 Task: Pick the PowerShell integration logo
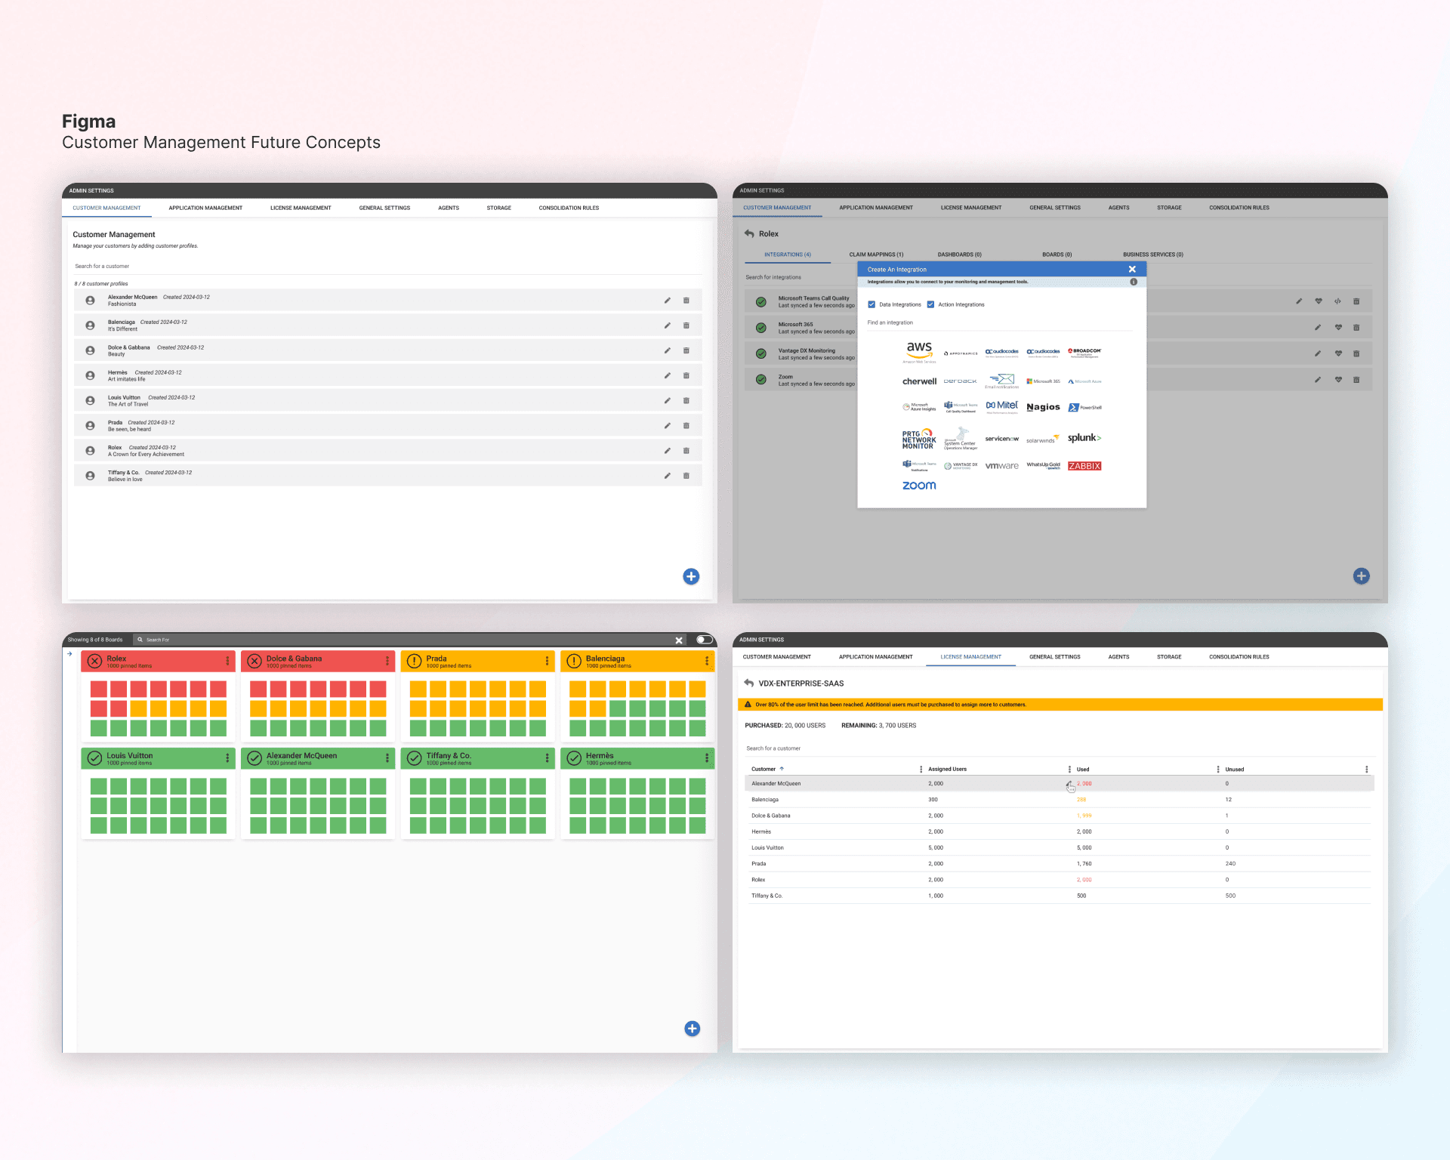pyautogui.click(x=1084, y=407)
